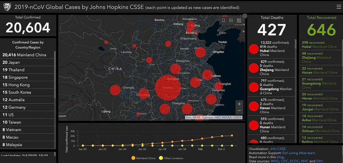Expand the map to full screen
The height and width of the screenshot is (163, 343).
point(245,16)
